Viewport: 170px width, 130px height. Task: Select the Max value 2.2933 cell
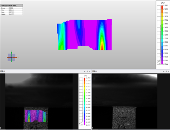point(15,12)
